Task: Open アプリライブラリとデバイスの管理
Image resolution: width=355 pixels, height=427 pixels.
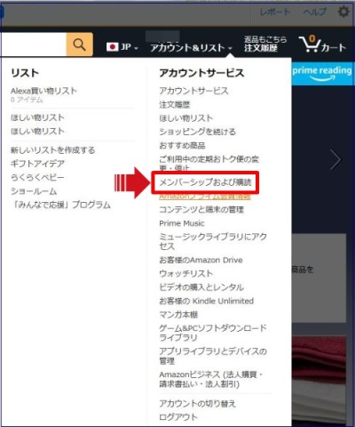Action: 213,356
